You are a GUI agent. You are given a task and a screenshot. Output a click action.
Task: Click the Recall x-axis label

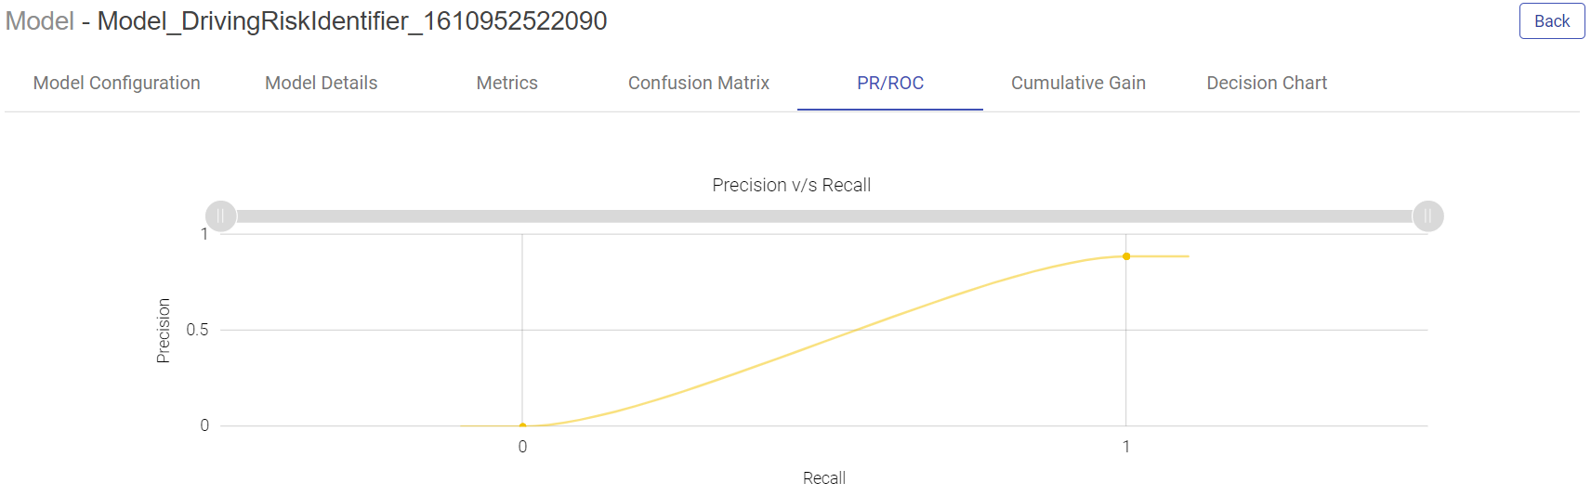[x=824, y=478]
